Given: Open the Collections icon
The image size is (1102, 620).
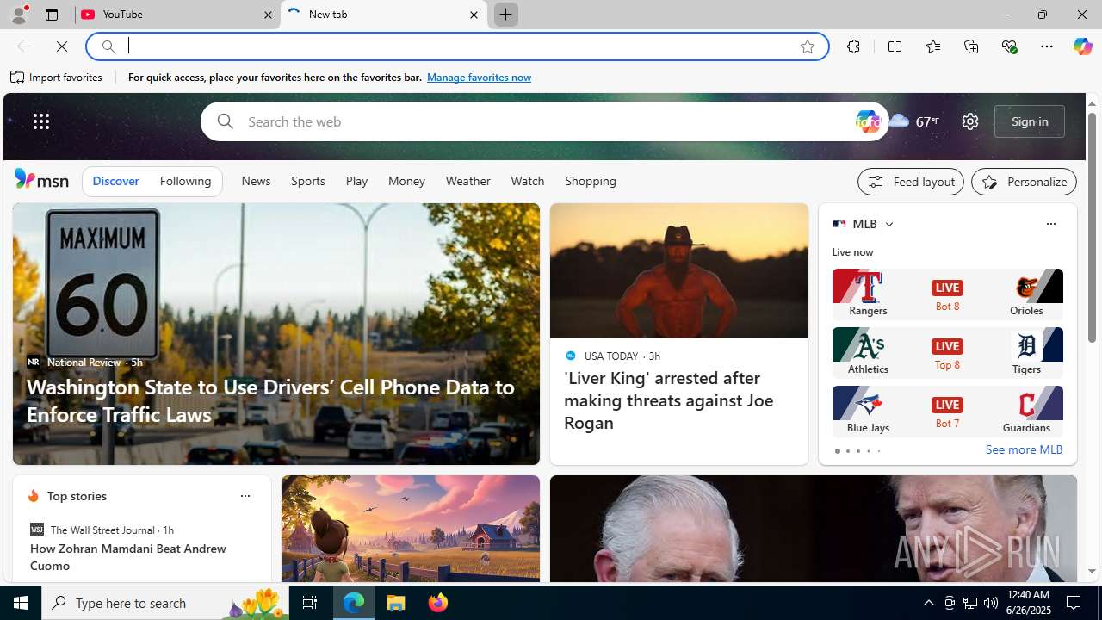Looking at the screenshot, I should point(971,46).
